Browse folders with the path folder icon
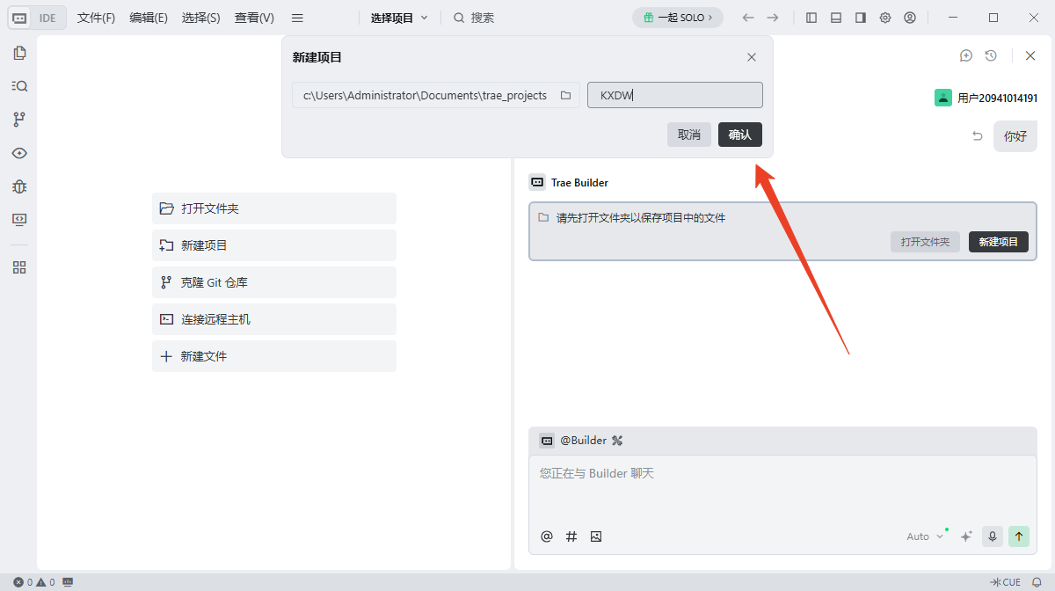This screenshot has width=1055, height=591. (565, 95)
